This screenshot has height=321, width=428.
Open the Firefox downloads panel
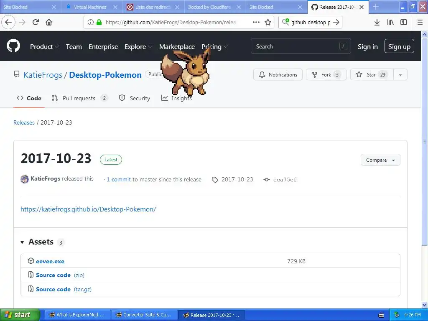377,22
